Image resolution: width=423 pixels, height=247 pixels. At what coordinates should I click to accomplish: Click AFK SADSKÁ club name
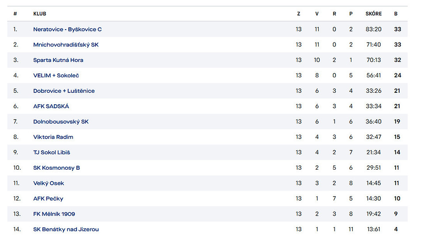click(51, 106)
